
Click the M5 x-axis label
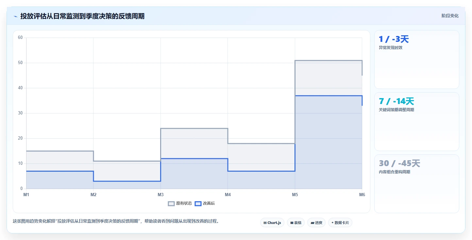295,195
